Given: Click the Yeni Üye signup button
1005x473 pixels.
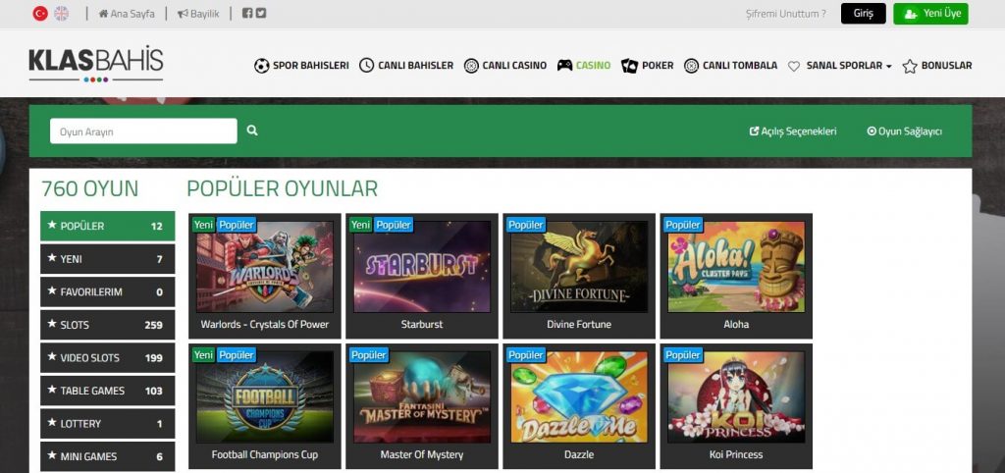Looking at the screenshot, I should [930, 14].
